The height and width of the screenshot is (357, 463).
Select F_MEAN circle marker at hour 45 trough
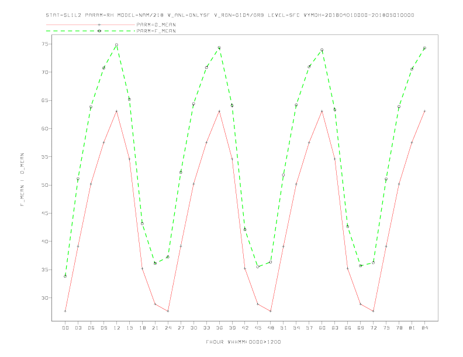(258, 267)
